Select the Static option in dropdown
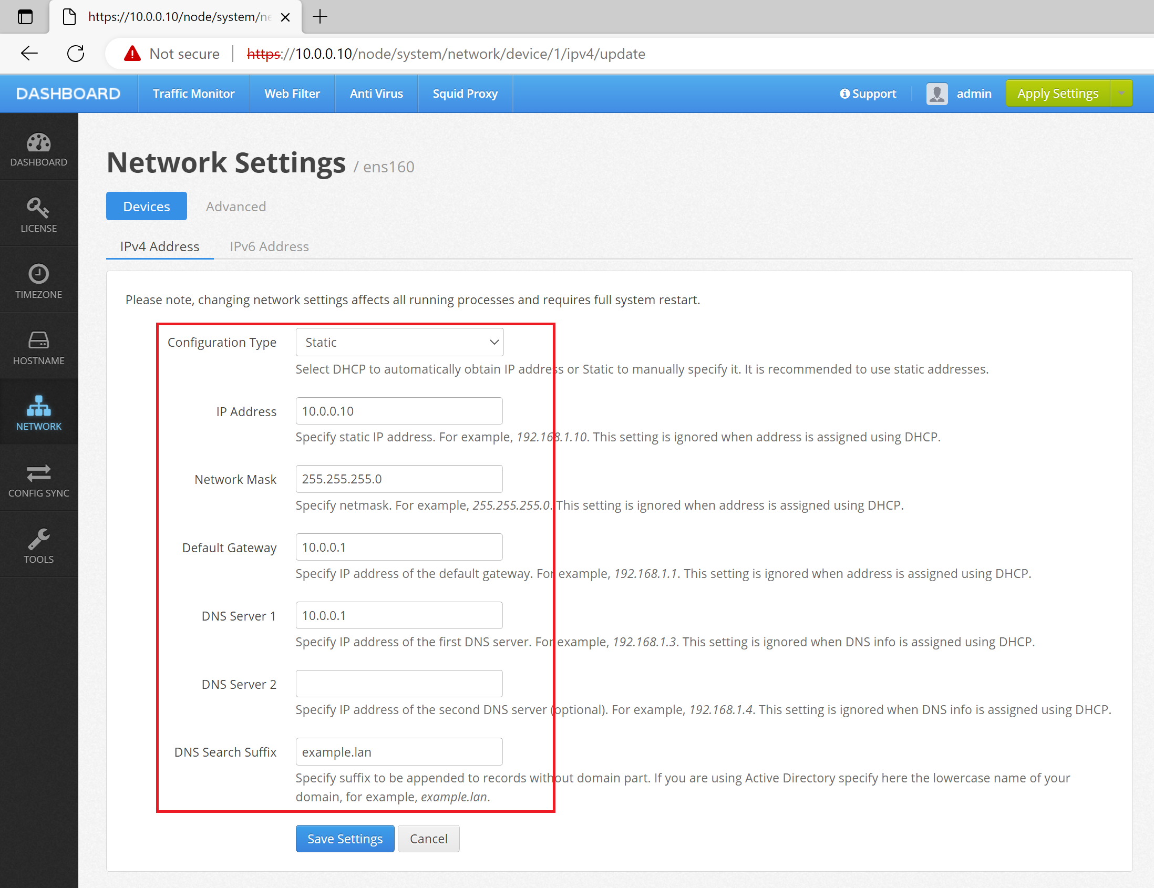Screen dimensions: 1154x888 click(398, 343)
